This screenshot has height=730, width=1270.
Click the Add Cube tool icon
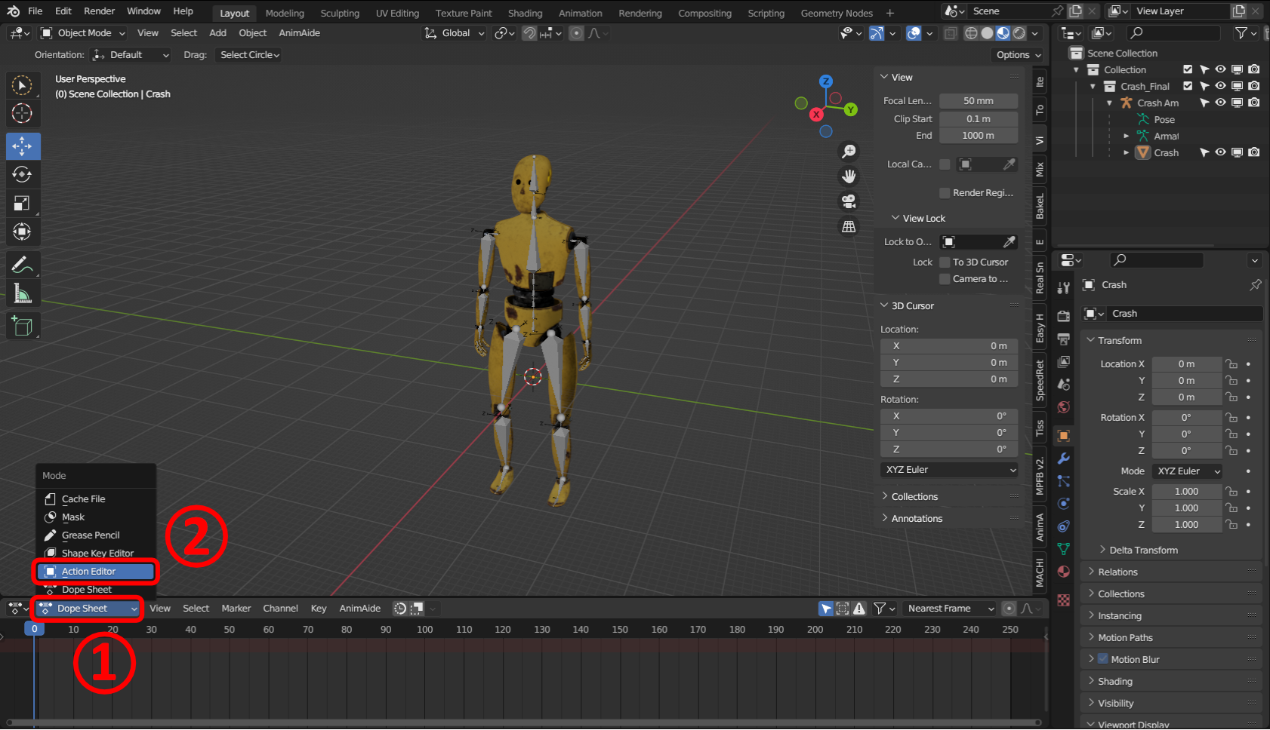(23, 326)
